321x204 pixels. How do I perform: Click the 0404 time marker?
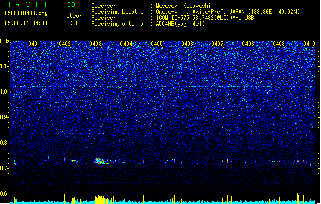pyautogui.click(x=126, y=44)
